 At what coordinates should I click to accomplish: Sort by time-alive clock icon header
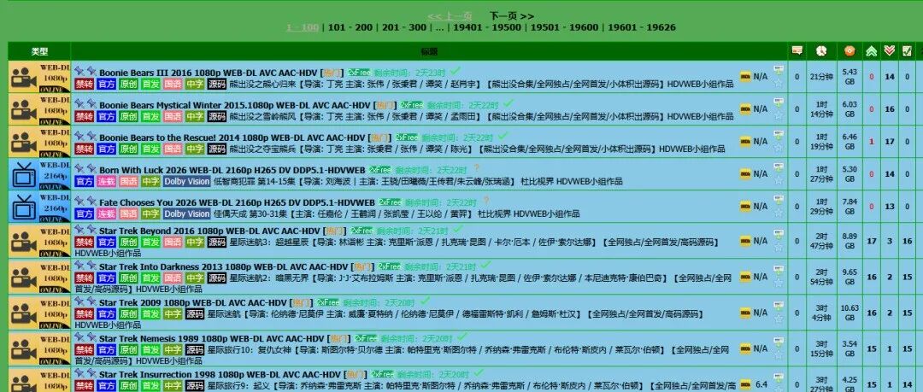pos(821,51)
